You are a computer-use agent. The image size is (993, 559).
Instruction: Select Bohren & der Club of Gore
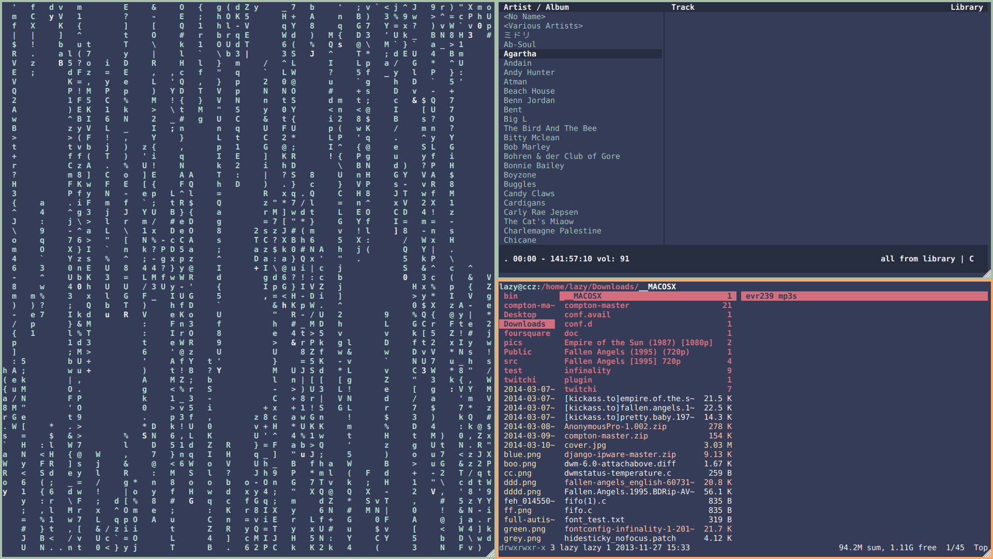(561, 156)
